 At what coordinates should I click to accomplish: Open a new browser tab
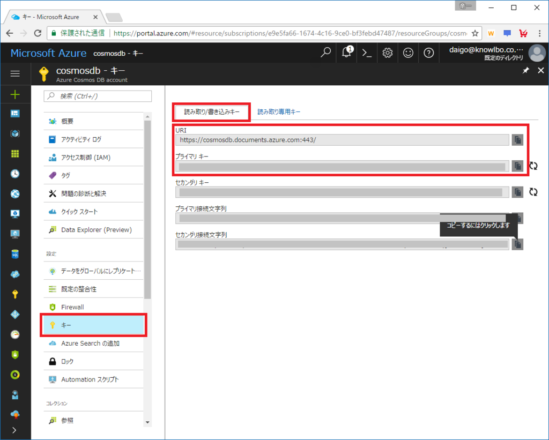coord(114,17)
